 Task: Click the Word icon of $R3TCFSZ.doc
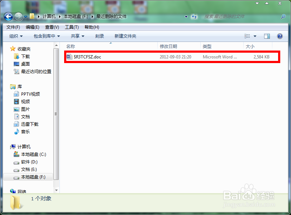point(70,57)
